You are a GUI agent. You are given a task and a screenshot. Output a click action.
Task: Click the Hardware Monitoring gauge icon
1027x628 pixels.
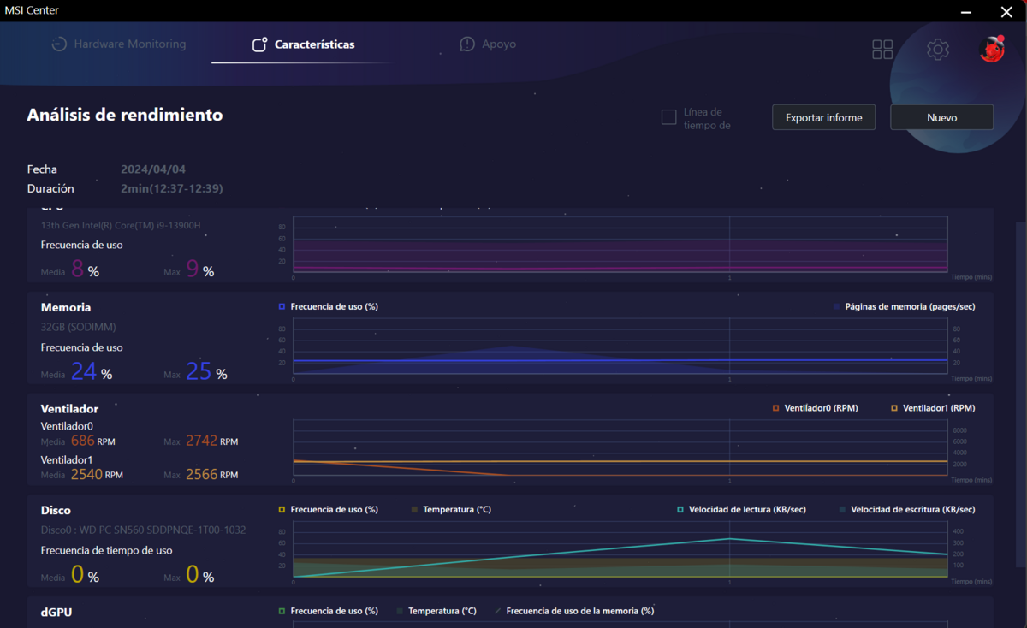59,44
